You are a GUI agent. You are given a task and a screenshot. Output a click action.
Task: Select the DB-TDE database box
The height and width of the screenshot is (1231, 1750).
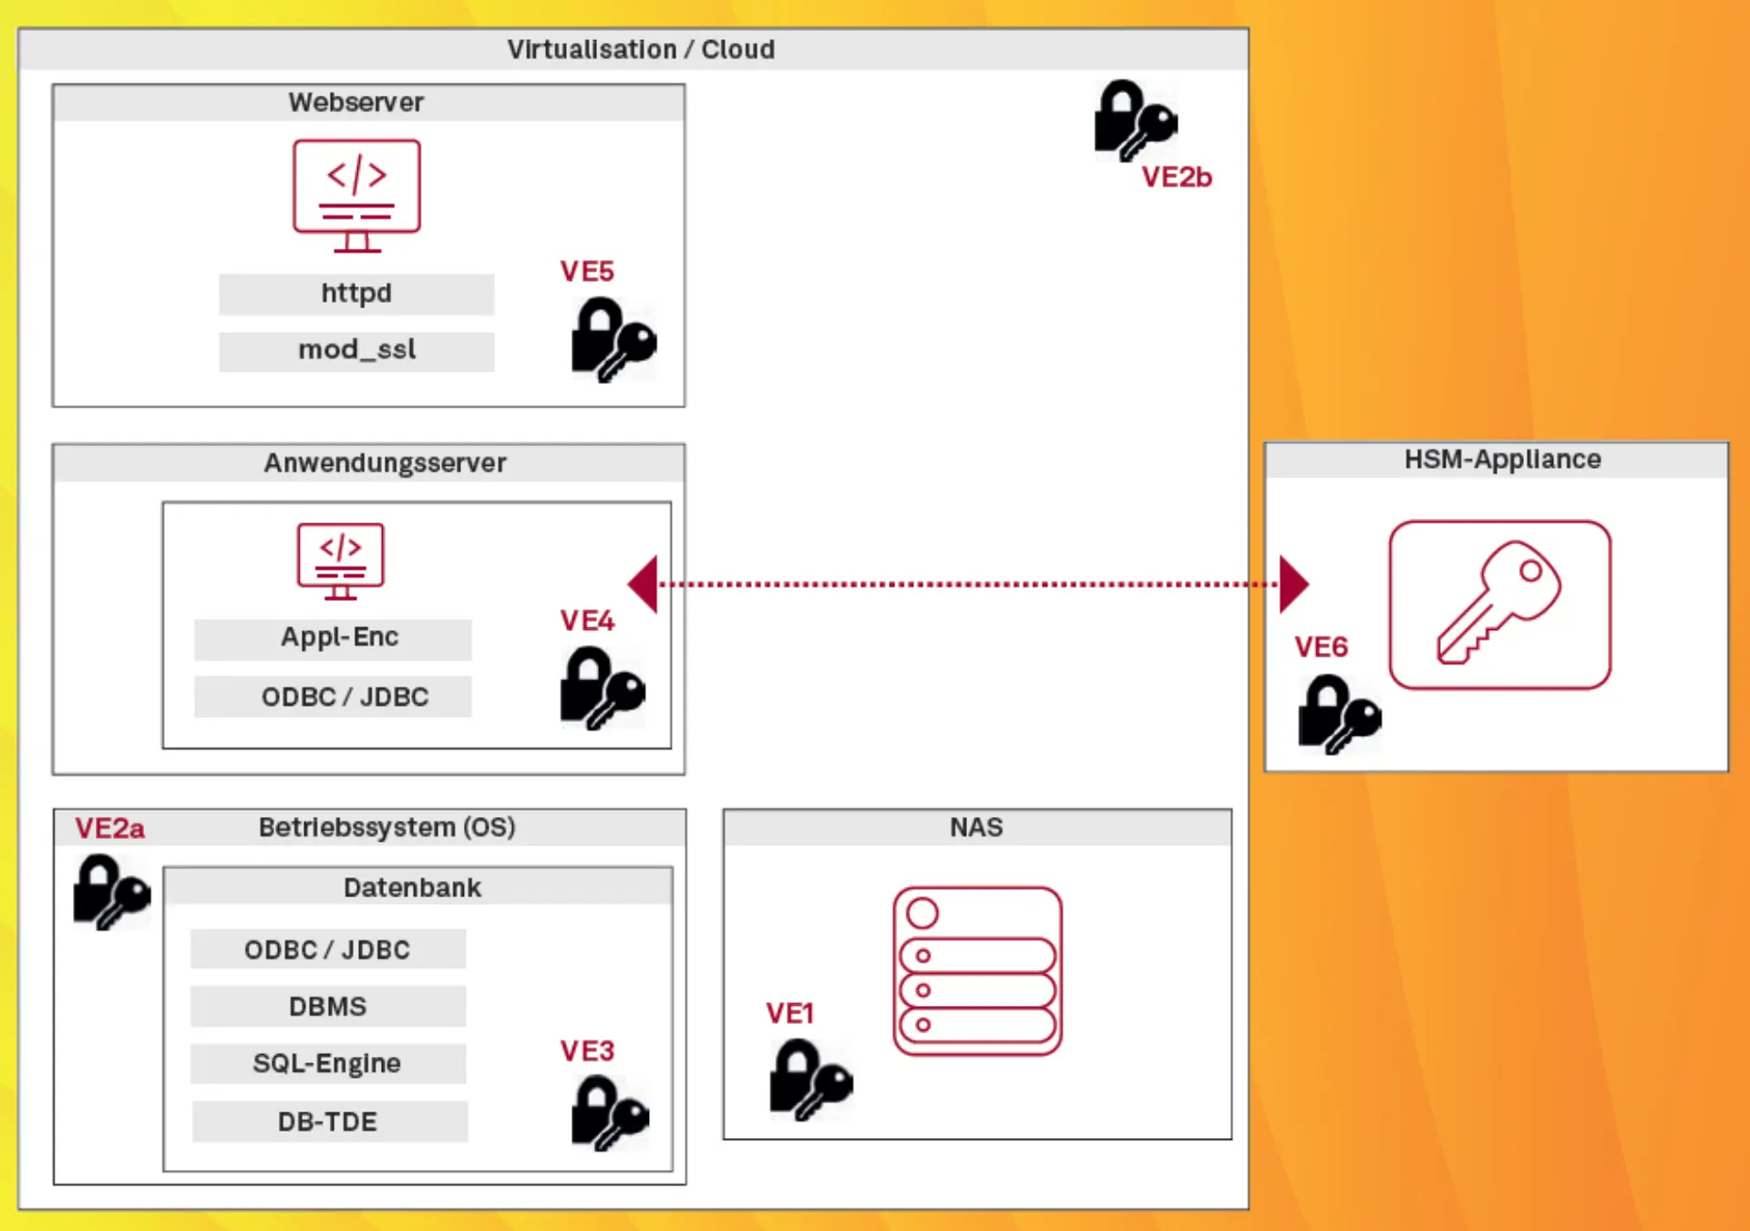point(329,1122)
